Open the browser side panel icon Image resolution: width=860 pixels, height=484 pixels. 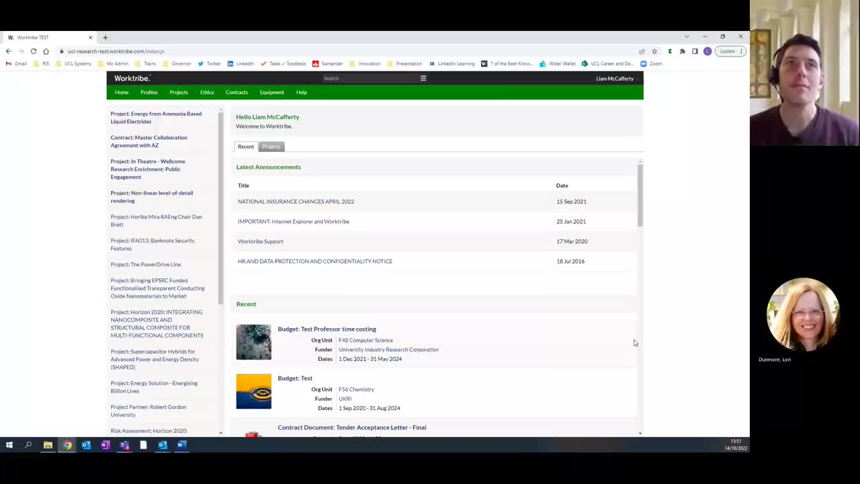click(x=695, y=51)
